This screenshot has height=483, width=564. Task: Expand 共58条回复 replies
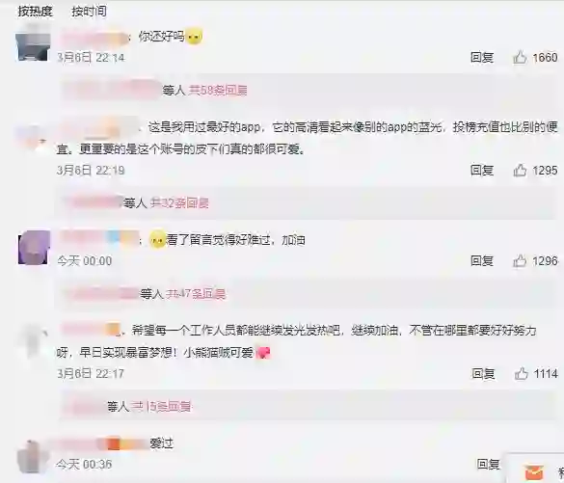click(x=218, y=91)
